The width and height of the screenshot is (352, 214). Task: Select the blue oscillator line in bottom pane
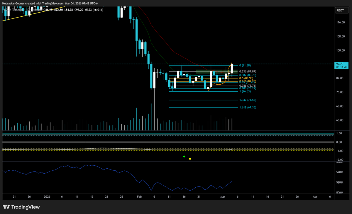(x=117, y=177)
